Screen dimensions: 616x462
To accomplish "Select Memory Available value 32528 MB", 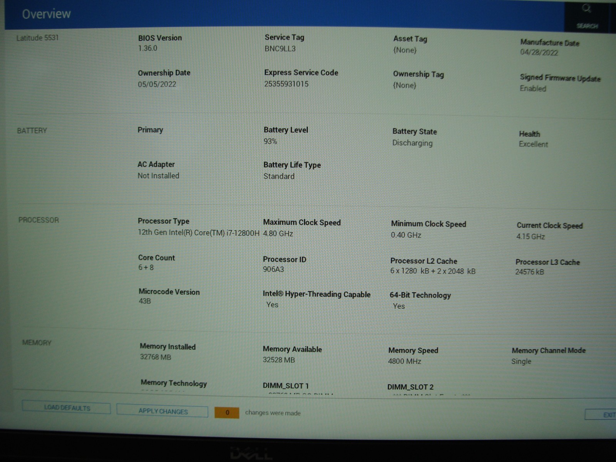I will tap(279, 360).
